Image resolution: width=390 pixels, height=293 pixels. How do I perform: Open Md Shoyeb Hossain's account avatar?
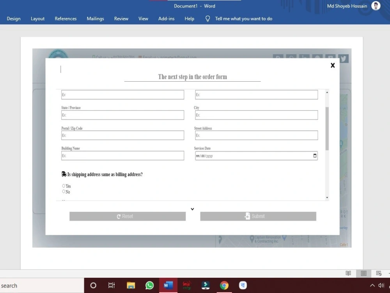pyautogui.click(x=376, y=6)
